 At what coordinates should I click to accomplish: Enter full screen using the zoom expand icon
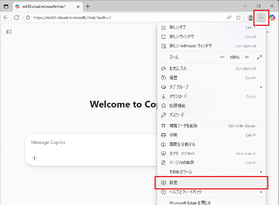[x=260, y=57]
